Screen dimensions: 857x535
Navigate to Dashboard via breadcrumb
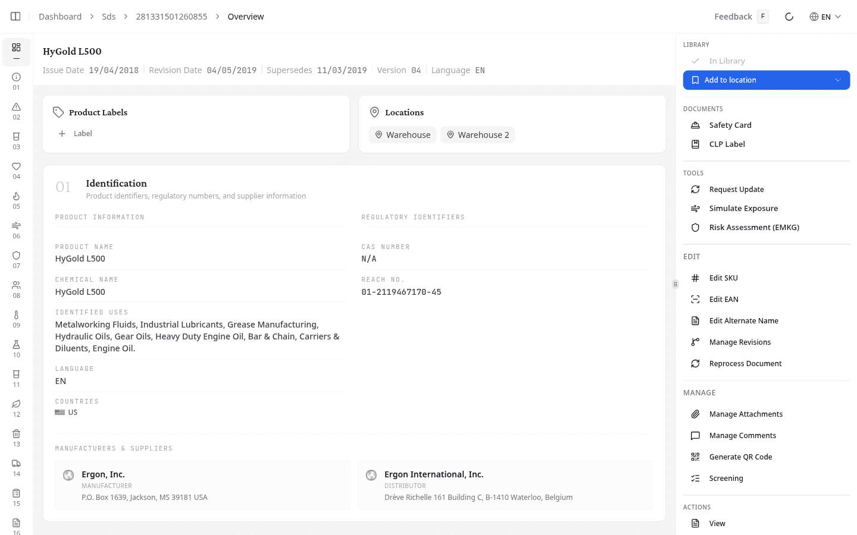pyautogui.click(x=60, y=16)
